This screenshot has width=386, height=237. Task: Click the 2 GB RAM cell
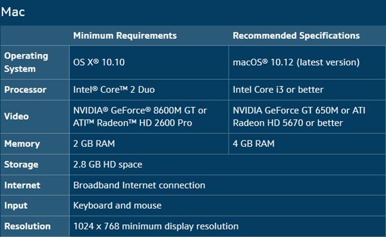click(x=149, y=144)
